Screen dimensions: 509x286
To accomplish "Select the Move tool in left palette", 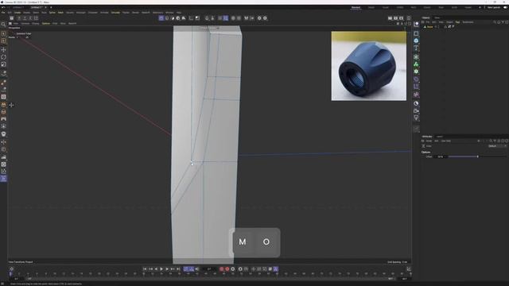I will 3,49.
